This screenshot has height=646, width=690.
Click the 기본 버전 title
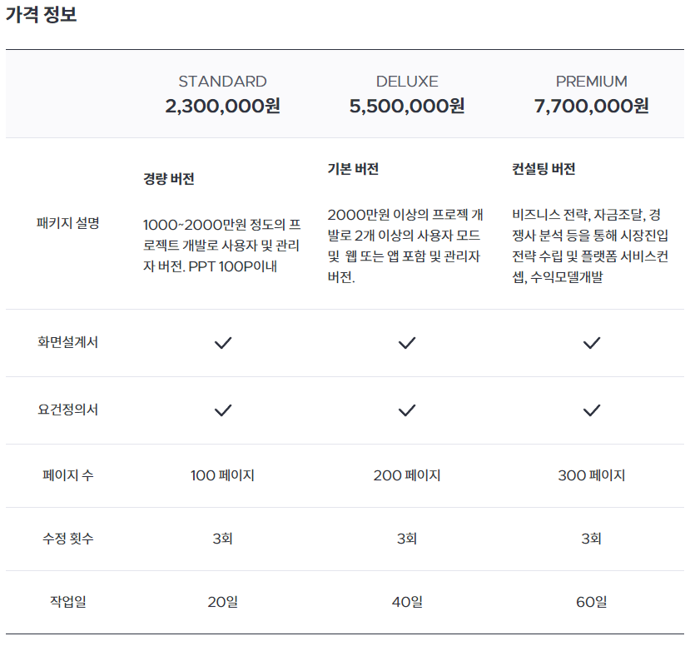(354, 169)
